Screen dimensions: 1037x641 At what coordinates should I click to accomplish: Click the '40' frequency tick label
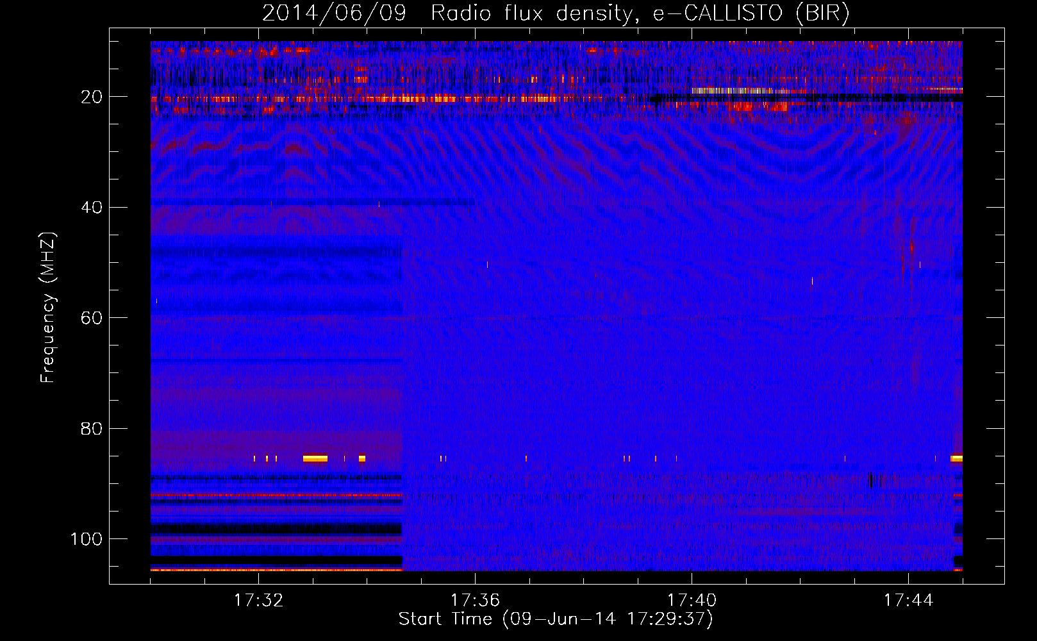coord(92,208)
